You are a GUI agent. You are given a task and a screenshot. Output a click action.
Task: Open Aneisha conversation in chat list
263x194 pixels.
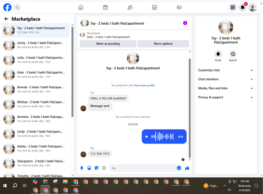click(x=35, y=119)
